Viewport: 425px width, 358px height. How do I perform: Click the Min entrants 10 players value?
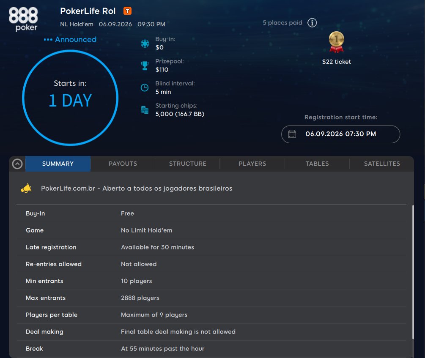[136, 281]
